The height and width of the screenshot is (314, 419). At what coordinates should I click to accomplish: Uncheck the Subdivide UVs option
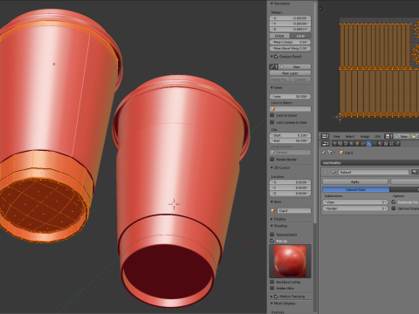[x=394, y=201]
